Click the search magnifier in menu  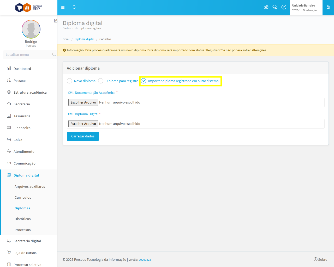[x=54, y=54]
